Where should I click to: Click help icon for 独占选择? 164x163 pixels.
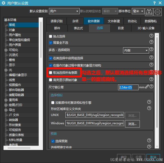151,36
